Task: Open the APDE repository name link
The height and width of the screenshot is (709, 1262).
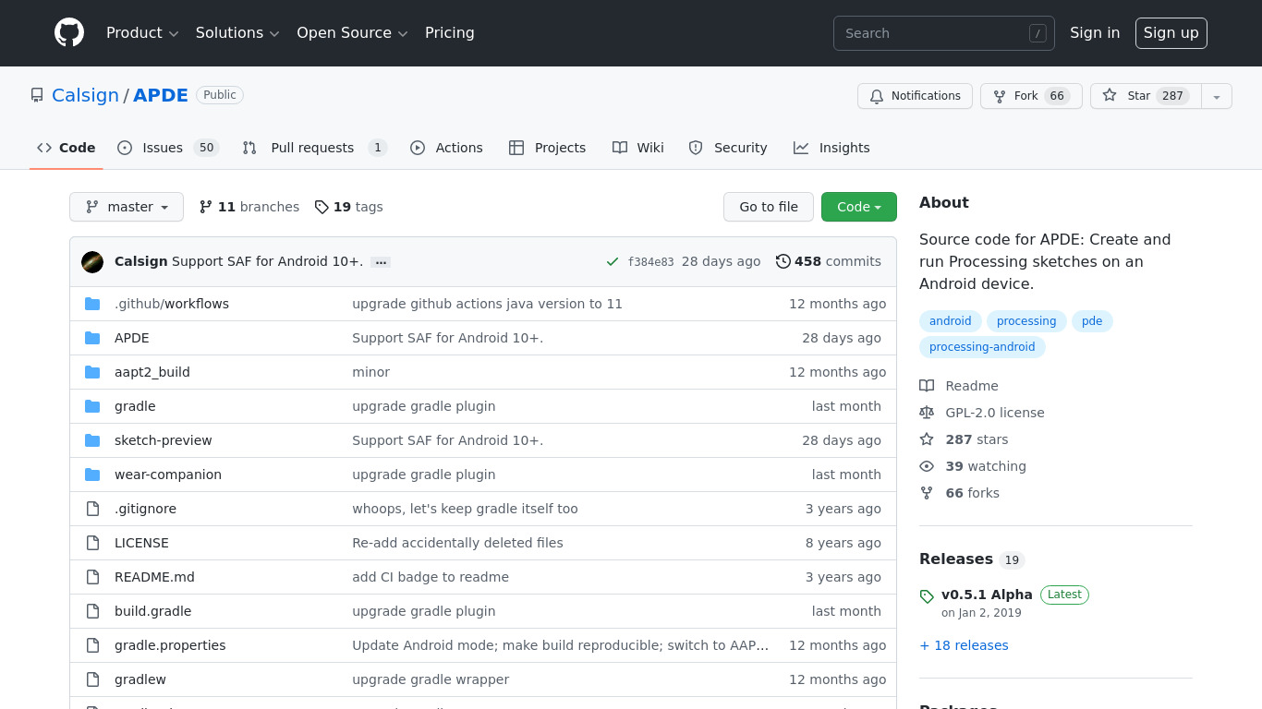Action: 161,95
